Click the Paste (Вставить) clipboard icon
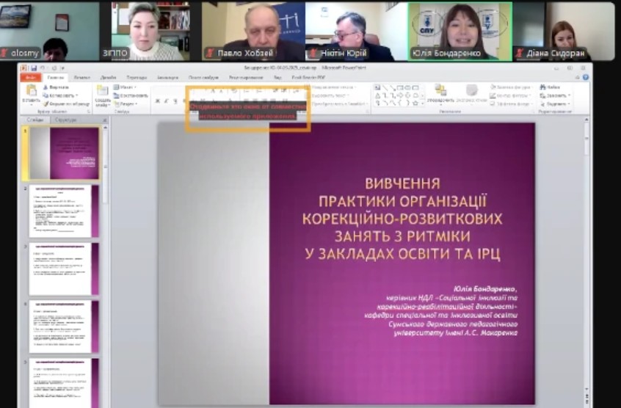 coord(31,90)
